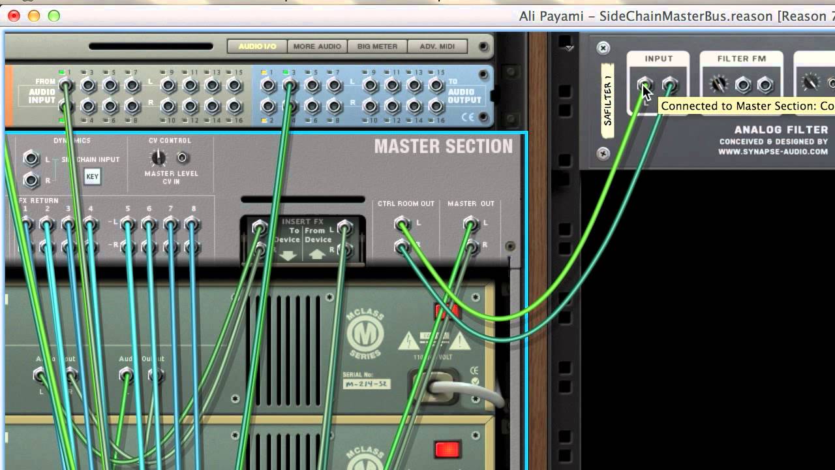Click FX Return 2 left jack

tap(46, 225)
